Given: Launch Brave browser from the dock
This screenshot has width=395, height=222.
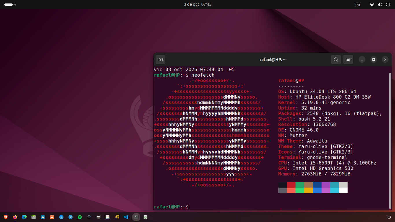Looking at the screenshot, I should pyautogui.click(x=6, y=217).
